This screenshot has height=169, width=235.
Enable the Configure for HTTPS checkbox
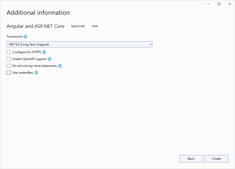[x=9, y=52]
